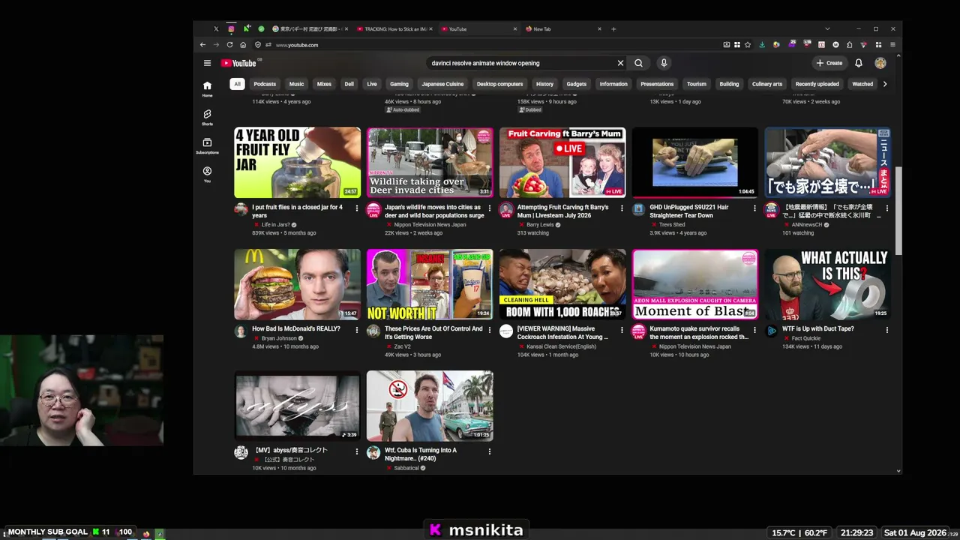
Task: Open more options for Japan's wildlife video
Action: [x=489, y=208]
